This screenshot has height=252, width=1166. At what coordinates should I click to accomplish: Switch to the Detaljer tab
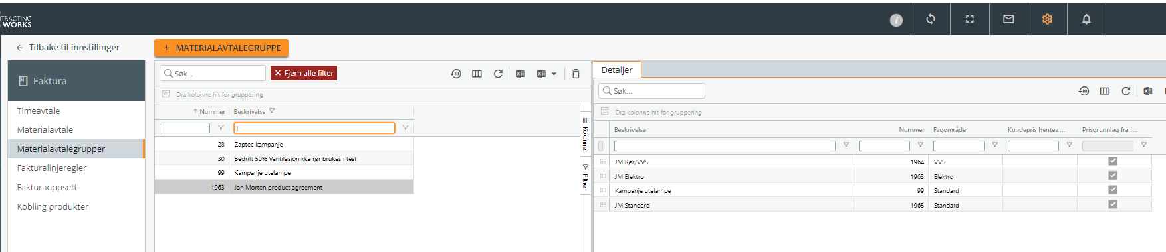click(617, 70)
